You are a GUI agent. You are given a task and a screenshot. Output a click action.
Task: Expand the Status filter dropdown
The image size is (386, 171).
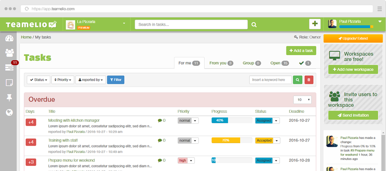click(39, 80)
